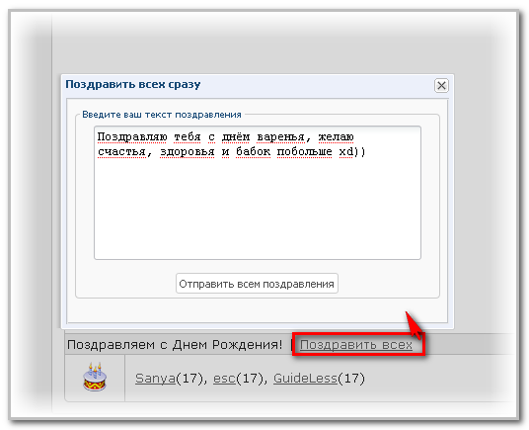Viewport: 529px width, 430px height.
Task: Place cursor after "xd))" in the message
Action: 366,152
